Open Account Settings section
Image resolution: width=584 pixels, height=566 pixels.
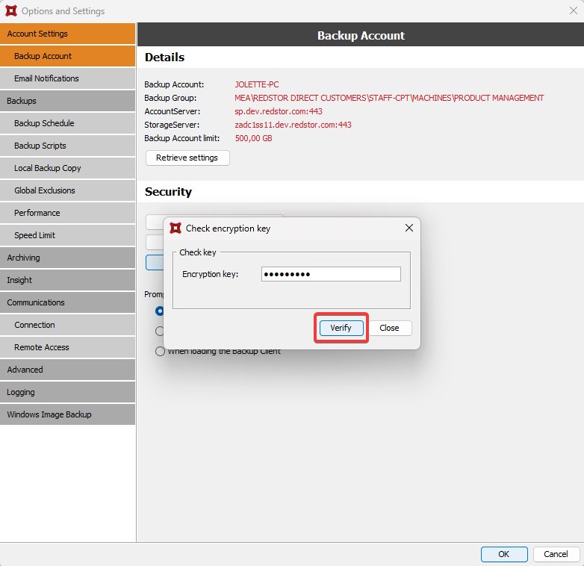coord(67,34)
